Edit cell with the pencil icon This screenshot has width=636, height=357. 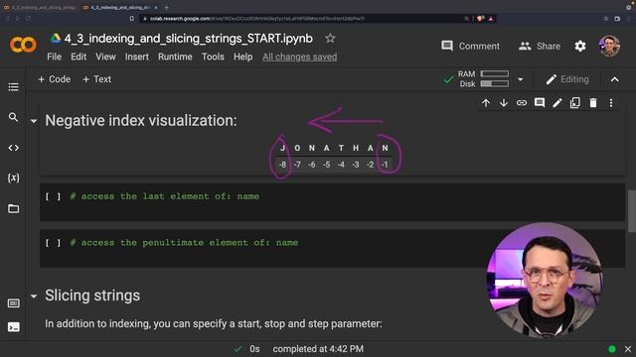tap(557, 103)
